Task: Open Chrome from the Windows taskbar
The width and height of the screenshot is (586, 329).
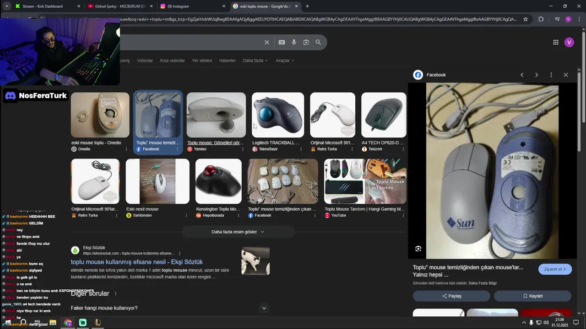Action: click(x=68, y=323)
